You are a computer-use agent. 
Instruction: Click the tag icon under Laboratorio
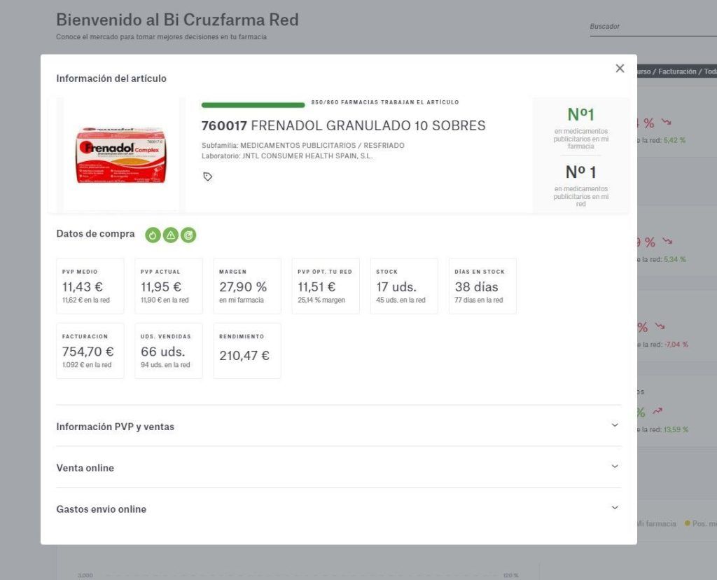click(x=207, y=177)
